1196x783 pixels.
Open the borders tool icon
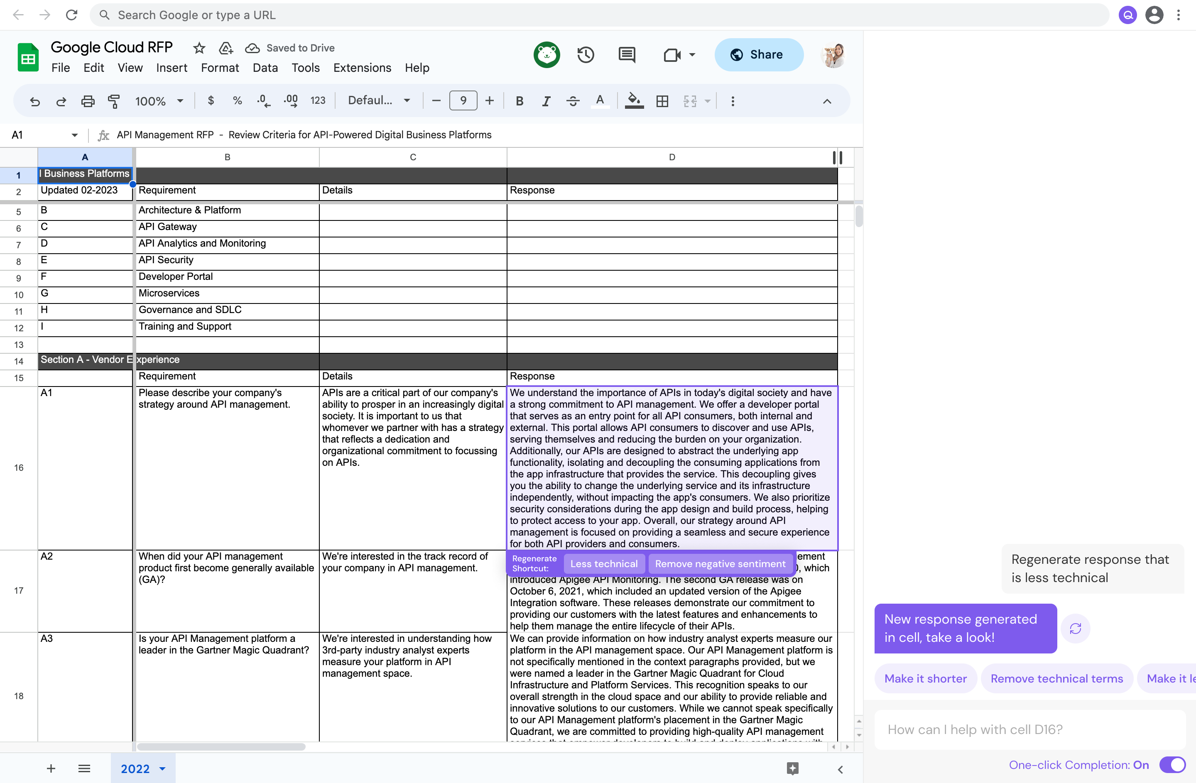[x=662, y=101]
